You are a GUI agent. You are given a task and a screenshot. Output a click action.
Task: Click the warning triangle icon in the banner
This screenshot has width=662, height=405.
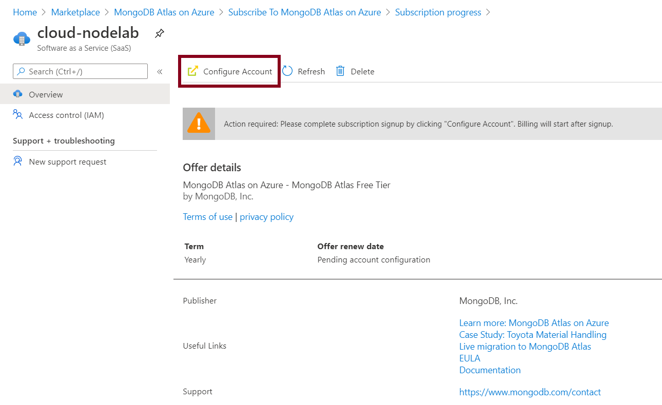[199, 124]
